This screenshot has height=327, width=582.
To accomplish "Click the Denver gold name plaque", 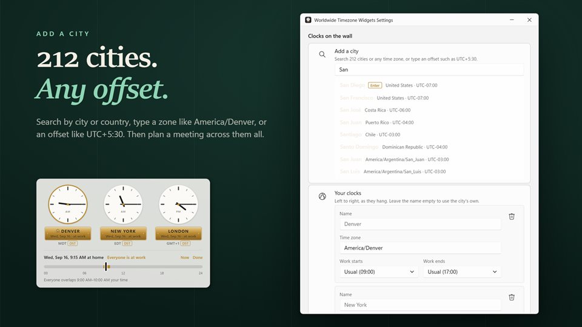I will click(x=68, y=233).
